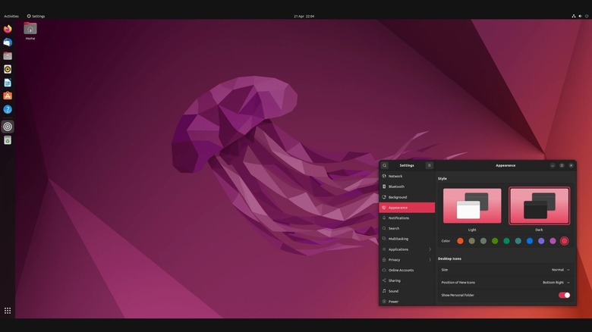592x332 pixels.
Task: Open Ubuntu Software from the dock
Action: click(8, 96)
